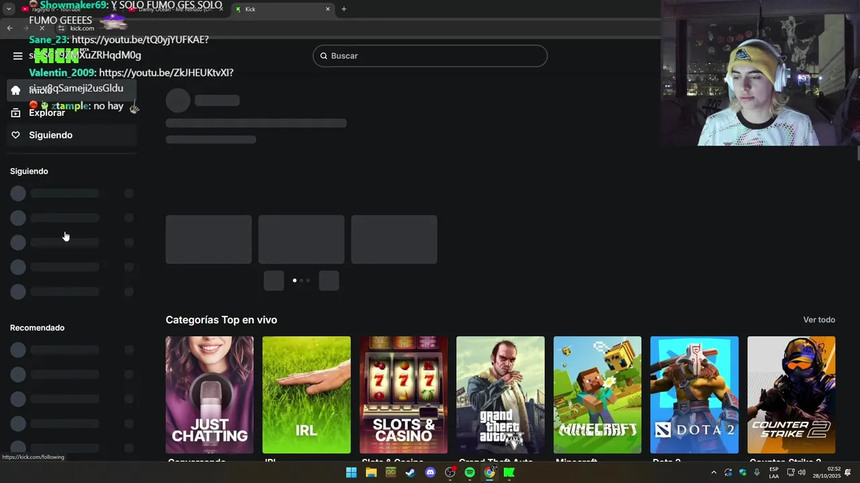Open the Kick app from the taskbar

509,472
